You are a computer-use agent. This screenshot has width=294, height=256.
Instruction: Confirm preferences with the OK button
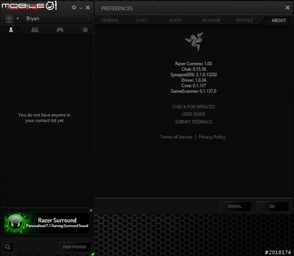(272, 206)
